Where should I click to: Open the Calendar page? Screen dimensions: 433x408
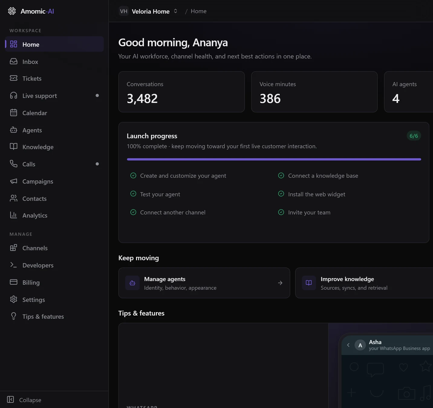pos(54,113)
